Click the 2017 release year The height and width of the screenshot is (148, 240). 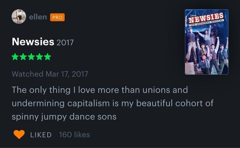pyautogui.click(x=65, y=42)
